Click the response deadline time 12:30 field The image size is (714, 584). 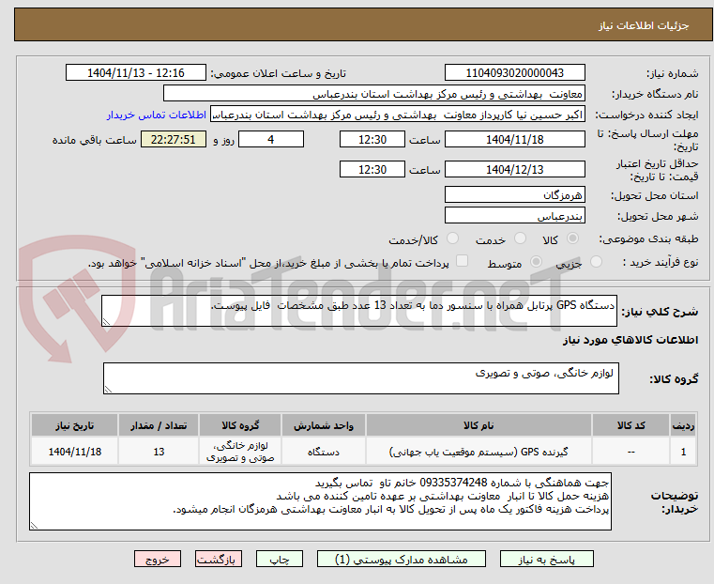click(x=372, y=139)
